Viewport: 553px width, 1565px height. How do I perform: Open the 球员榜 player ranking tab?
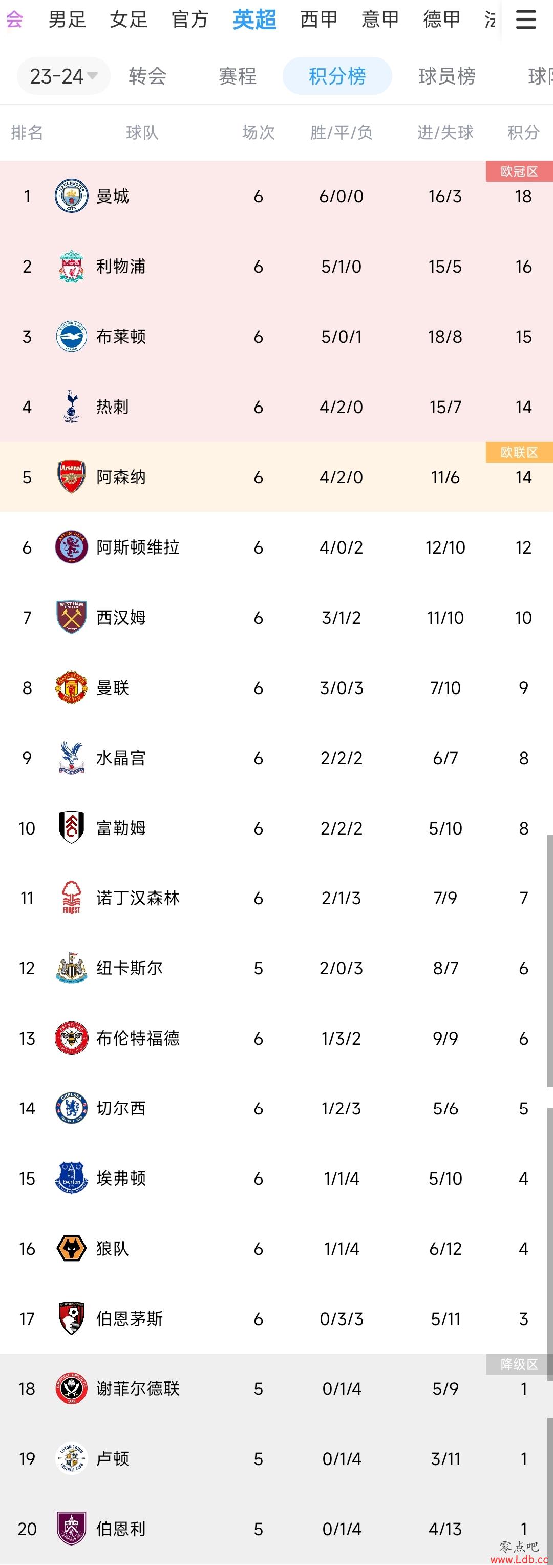click(x=447, y=76)
